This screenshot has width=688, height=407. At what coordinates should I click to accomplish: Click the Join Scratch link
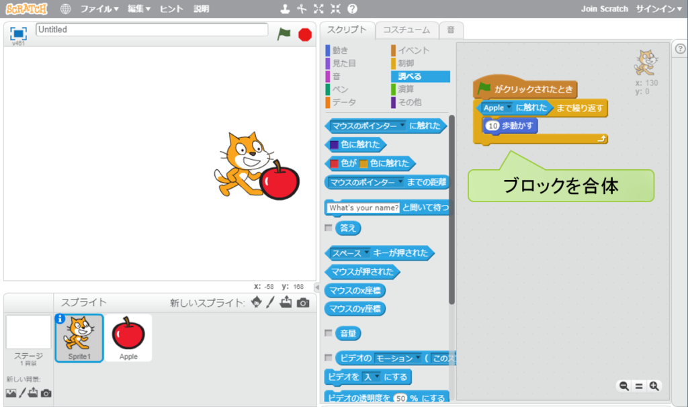point(604,9)
